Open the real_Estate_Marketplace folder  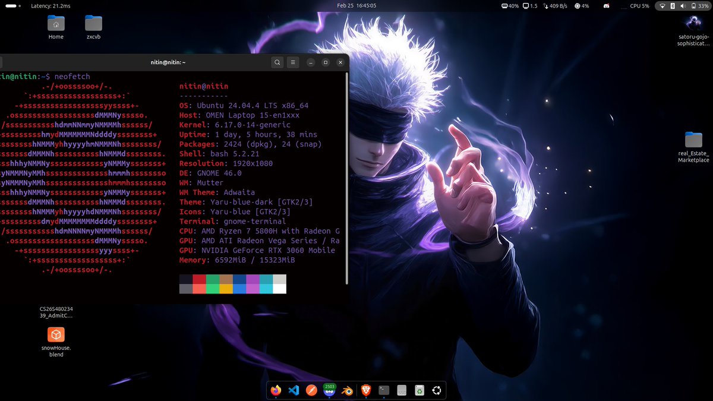pyautogui.click(x=693, y=147)
